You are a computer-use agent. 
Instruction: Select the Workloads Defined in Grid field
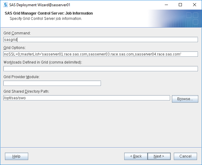coord(100,69)
